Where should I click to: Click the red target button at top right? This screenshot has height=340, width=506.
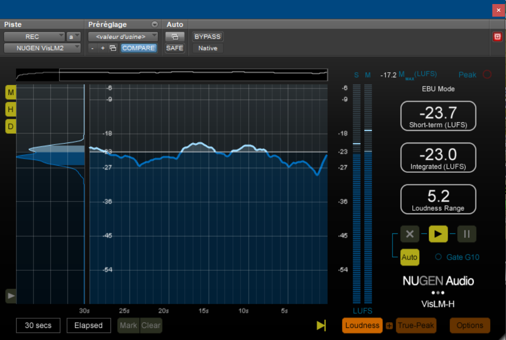[497, 37]
